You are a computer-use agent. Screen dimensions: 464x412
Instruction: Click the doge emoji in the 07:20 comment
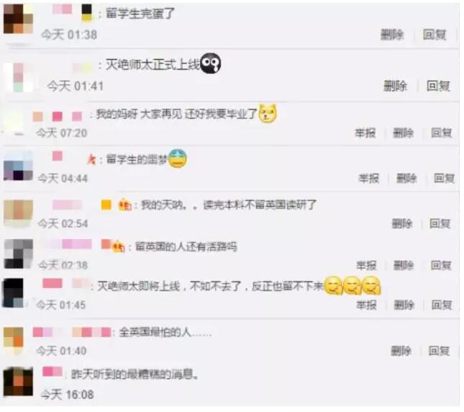[268, 113]
